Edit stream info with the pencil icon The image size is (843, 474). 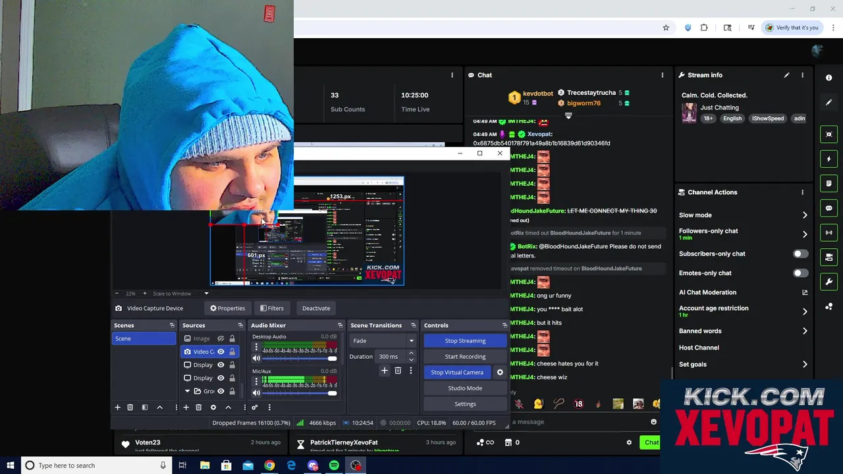point(786,75)
